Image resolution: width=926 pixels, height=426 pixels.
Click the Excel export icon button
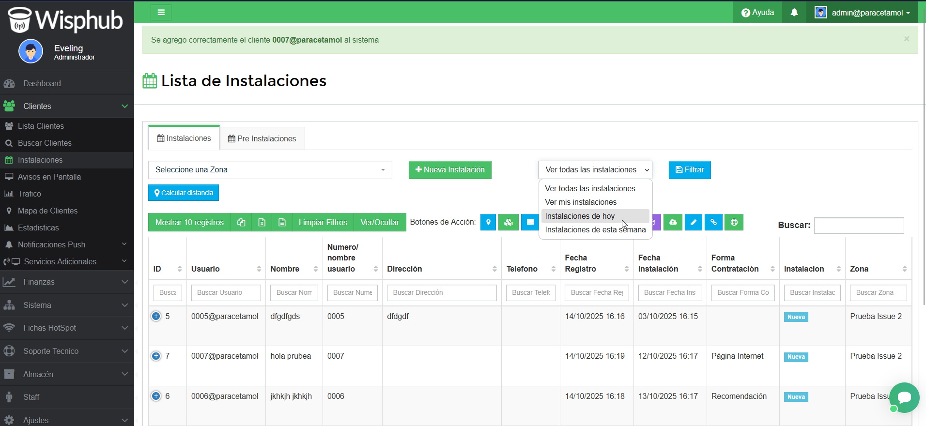[x=262, y=222]
